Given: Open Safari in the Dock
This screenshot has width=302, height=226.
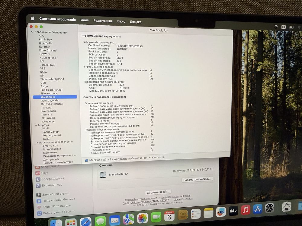Looking at the screenshot, I should 85,222.
